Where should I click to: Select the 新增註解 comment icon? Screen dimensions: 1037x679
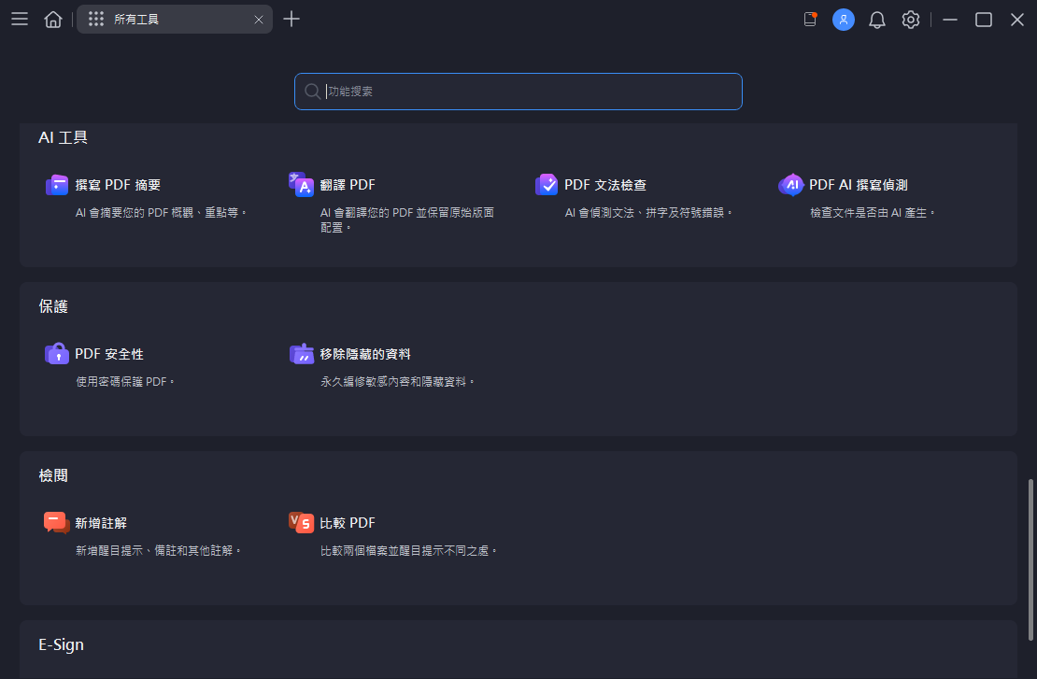[57, 523]
